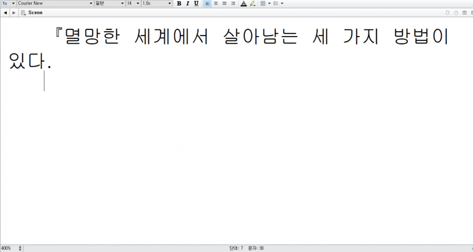Open the 1.0x line spacing dropdown
This screenshot has width=473, height=252.
(157, 3)
